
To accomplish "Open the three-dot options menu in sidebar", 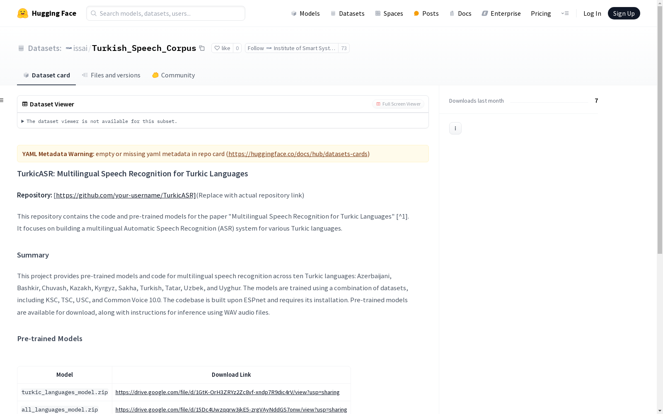I will click(455, 128).
